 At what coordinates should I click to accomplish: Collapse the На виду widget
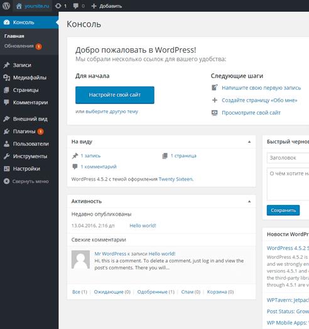249,142
